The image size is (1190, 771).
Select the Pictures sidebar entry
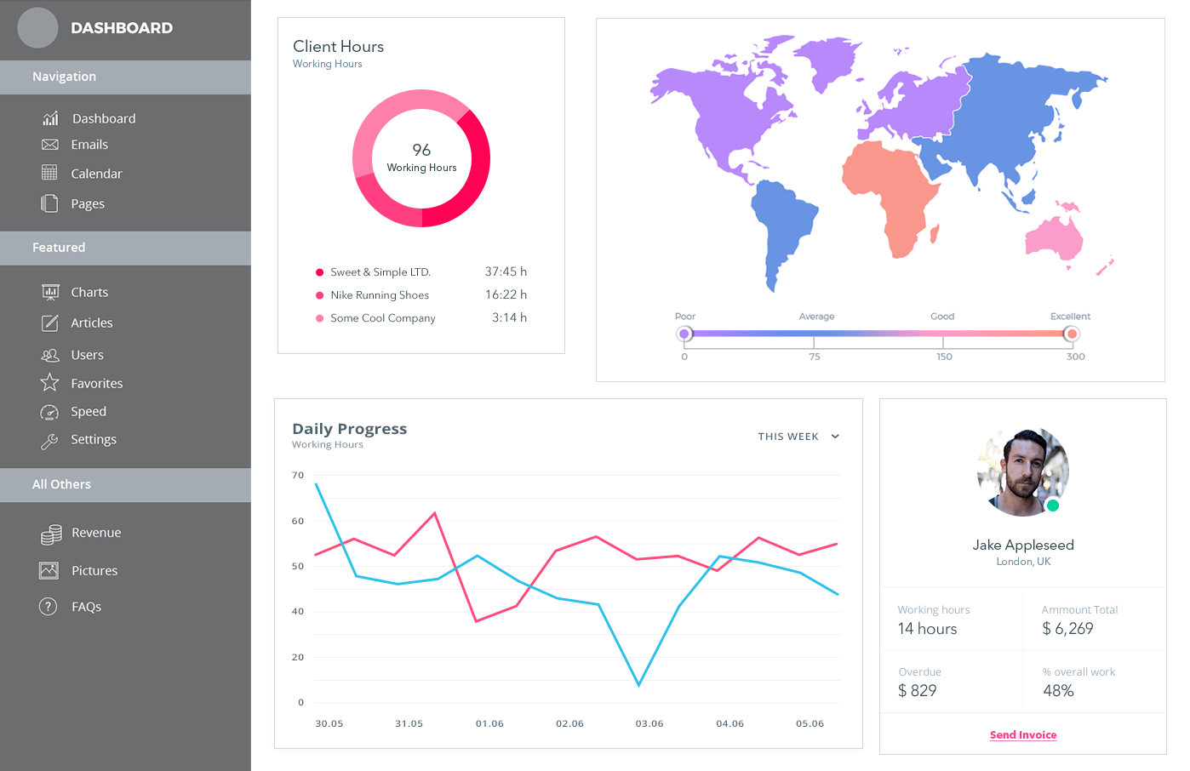[x=94, y=571]
